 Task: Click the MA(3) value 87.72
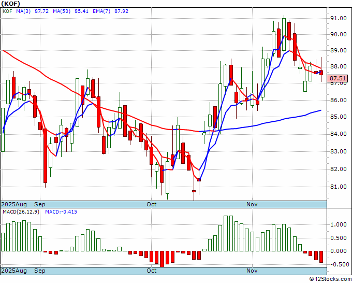coord(41,11)
